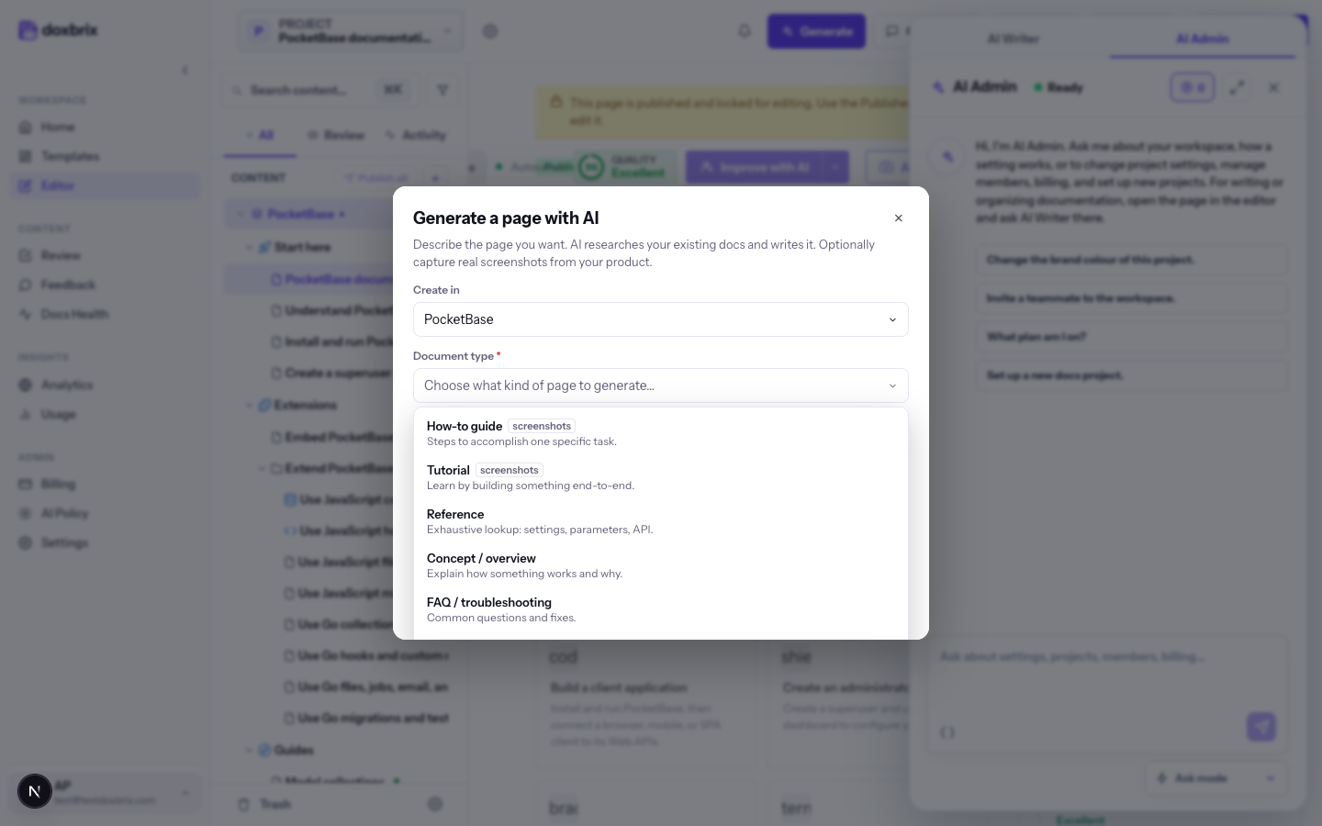1322x826 pixels.
Task: Switch to the All content tab
Action: point(260,135)
